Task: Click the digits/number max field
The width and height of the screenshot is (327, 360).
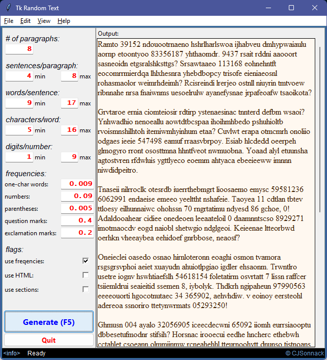Action: tap(69, 157)
